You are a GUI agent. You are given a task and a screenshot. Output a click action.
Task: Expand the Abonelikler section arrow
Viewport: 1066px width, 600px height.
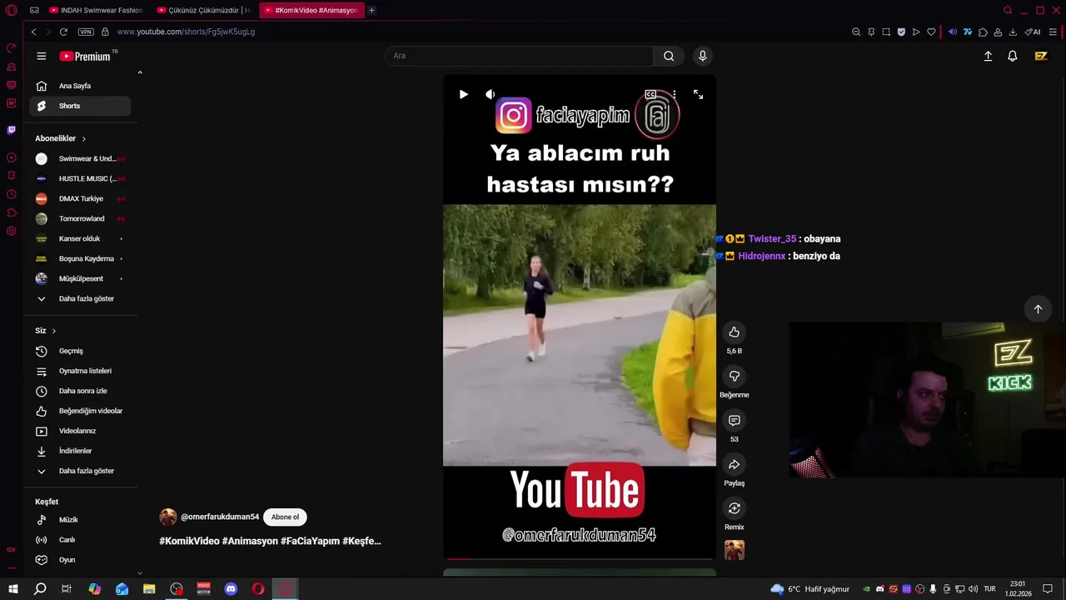tap(84, 138)
